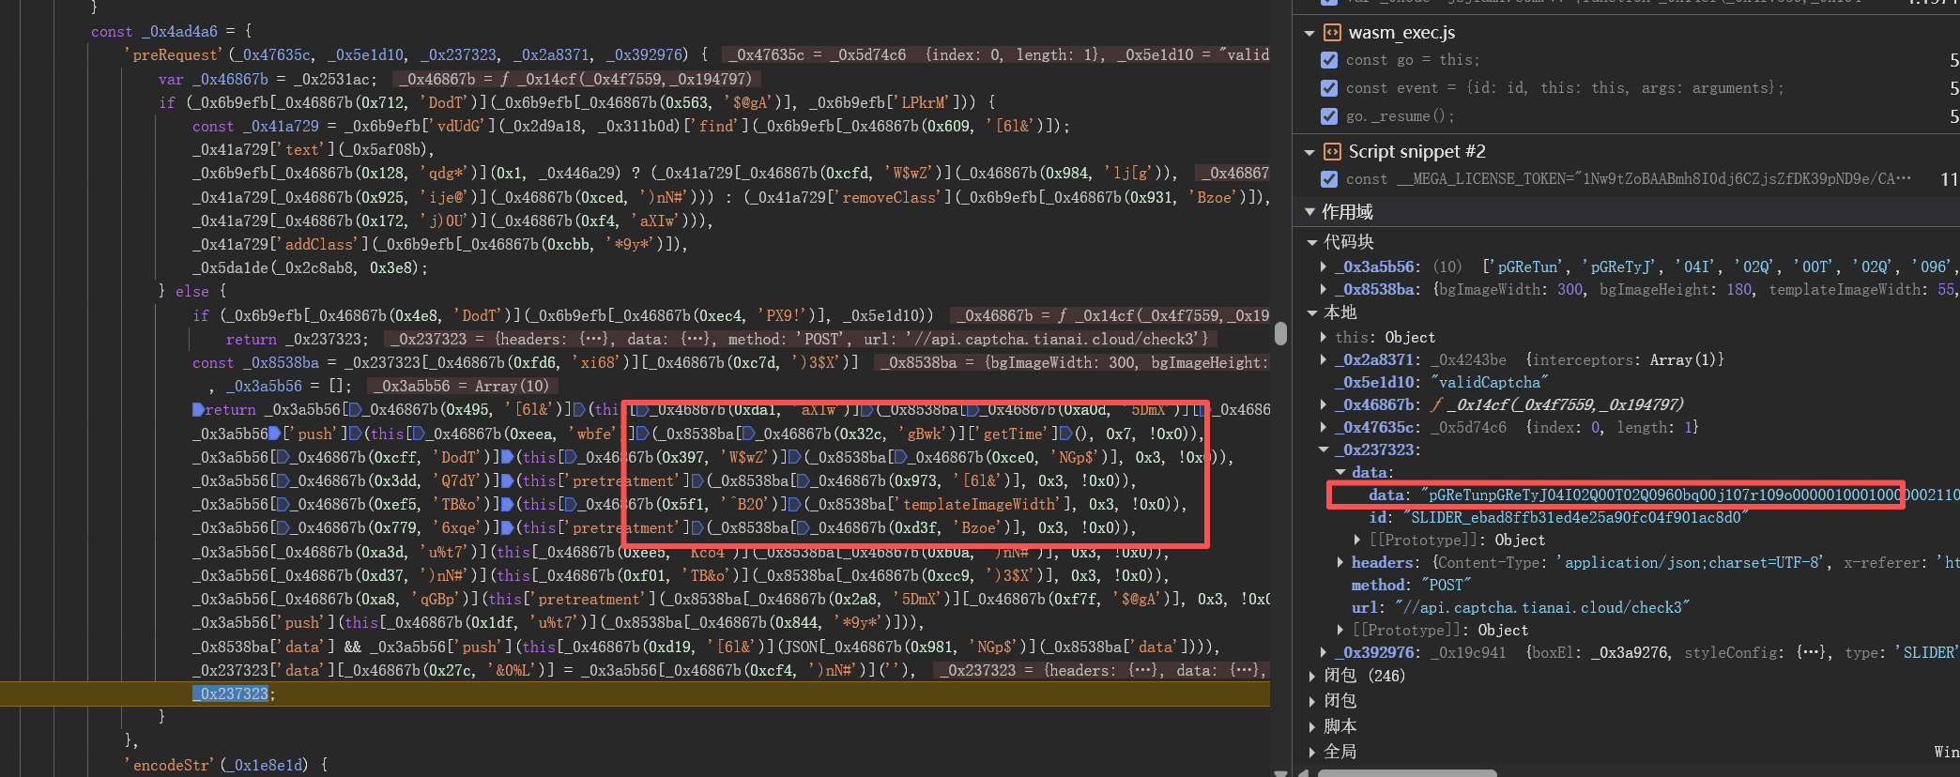Uncheck the 'const event' breakpoint checkbox
Image resolution: width=1960 pixels, height=777 pixels.
tap(1329, 88)
